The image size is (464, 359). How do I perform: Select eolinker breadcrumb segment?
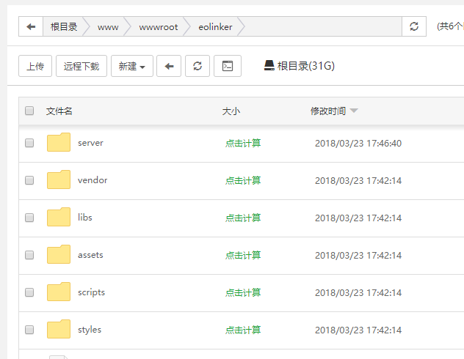pyautogui.click(x=215, y=27)
